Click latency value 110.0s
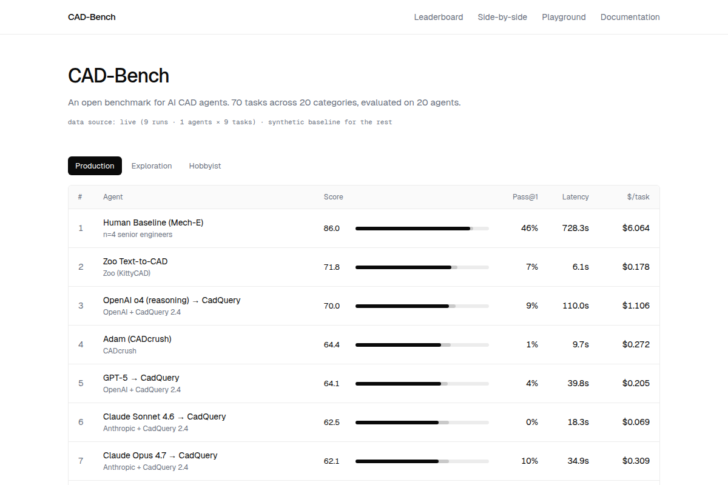Image resolution: width=728 pixels, height=485 pixels. [576, 306]
